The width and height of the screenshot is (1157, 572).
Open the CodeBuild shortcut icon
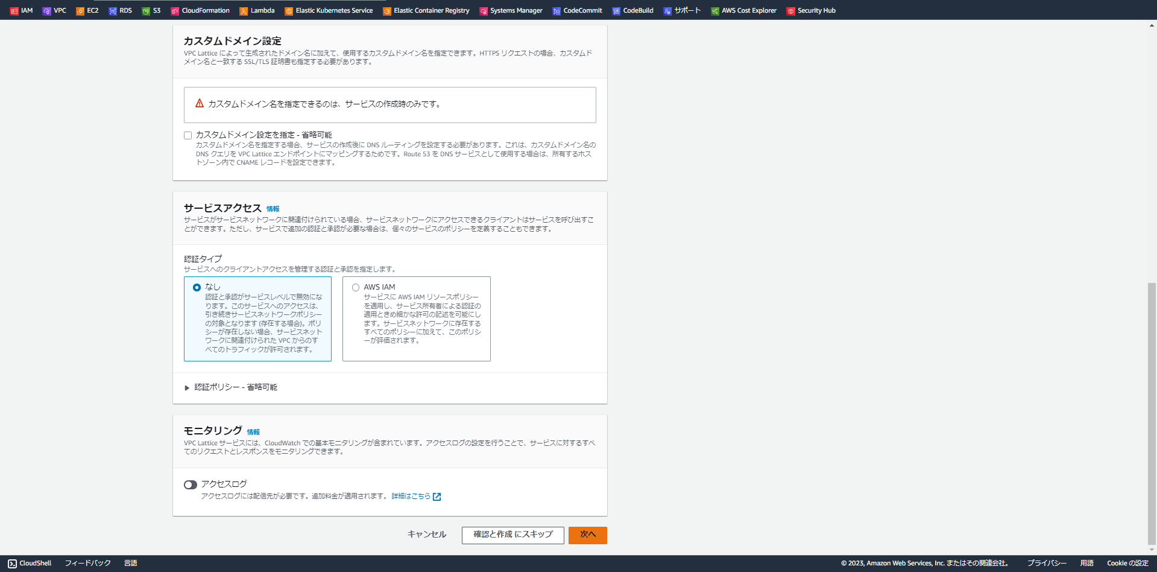point(616,11)
